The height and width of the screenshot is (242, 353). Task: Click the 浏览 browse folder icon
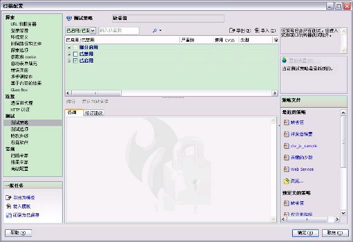[x=286, y=181]
